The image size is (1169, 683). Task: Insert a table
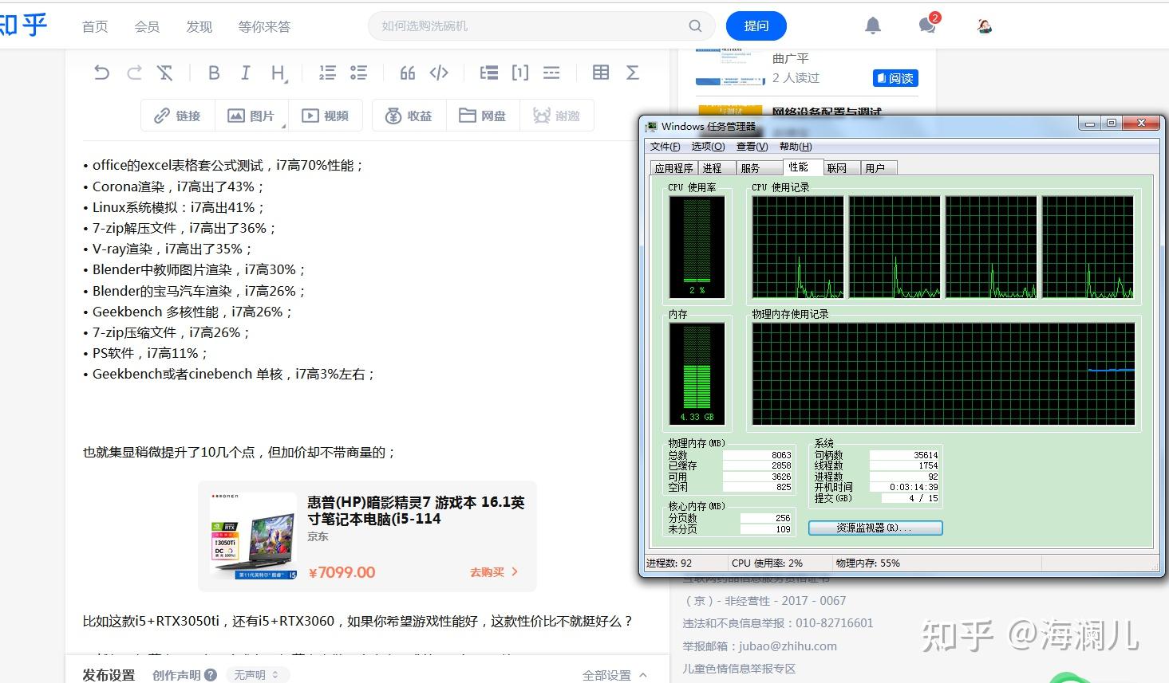601,73
